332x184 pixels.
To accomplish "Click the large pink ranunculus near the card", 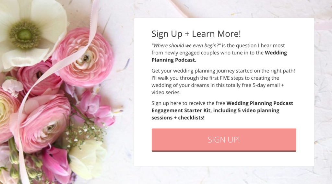I will pyautogui.click(x=84, y=58).
